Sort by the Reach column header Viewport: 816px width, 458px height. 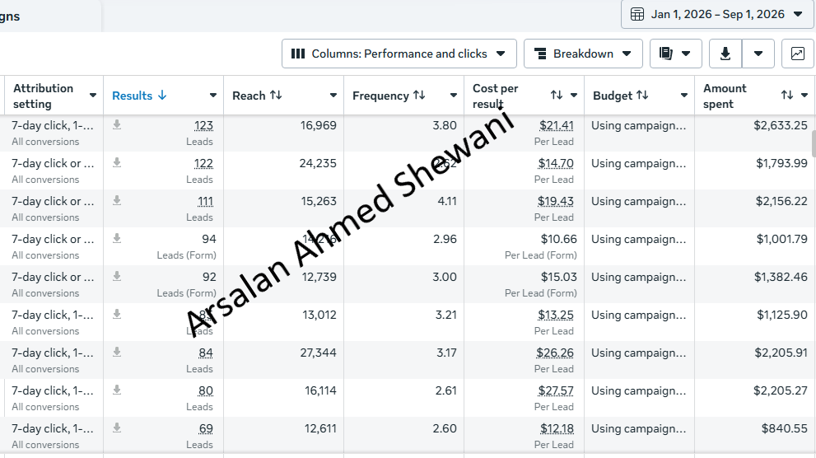coord(257,96)
